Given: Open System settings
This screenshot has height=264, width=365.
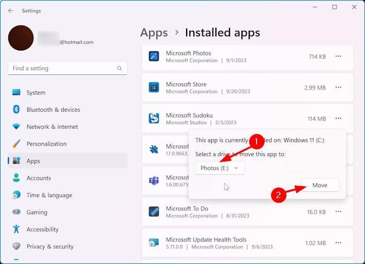Looking at the screenshot, I should click(67, 93).
